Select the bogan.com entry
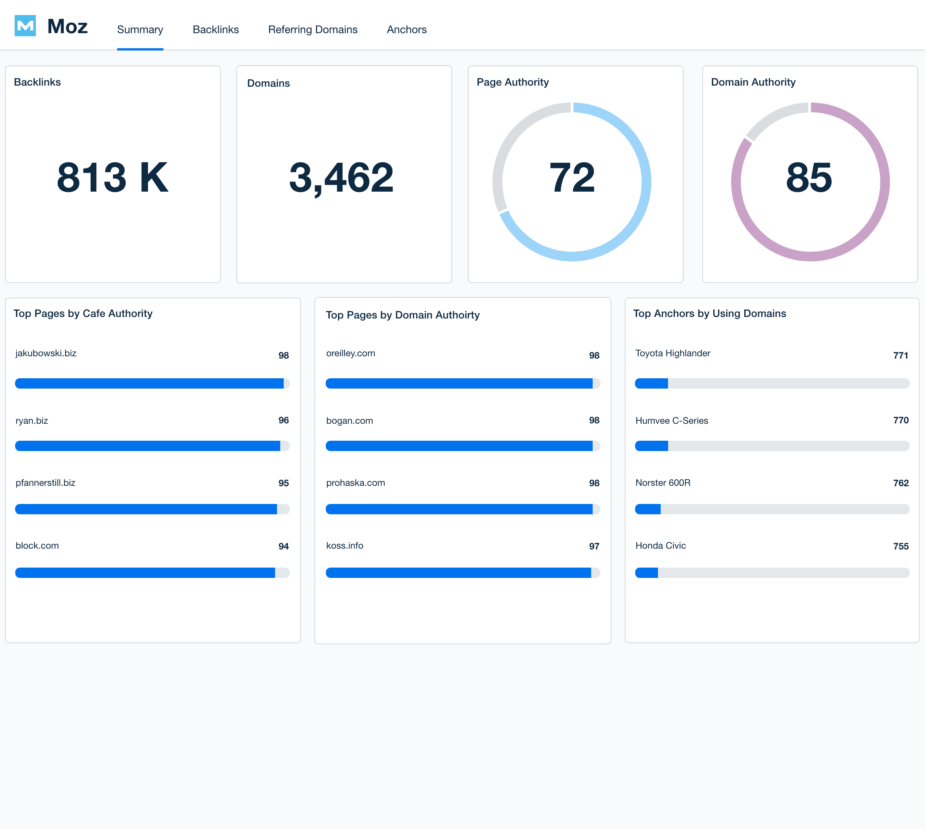The width and height of the screenshot is (925, 829). tap(349, 420)
